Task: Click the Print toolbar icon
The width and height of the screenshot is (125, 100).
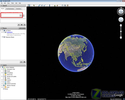Action: 65,5
